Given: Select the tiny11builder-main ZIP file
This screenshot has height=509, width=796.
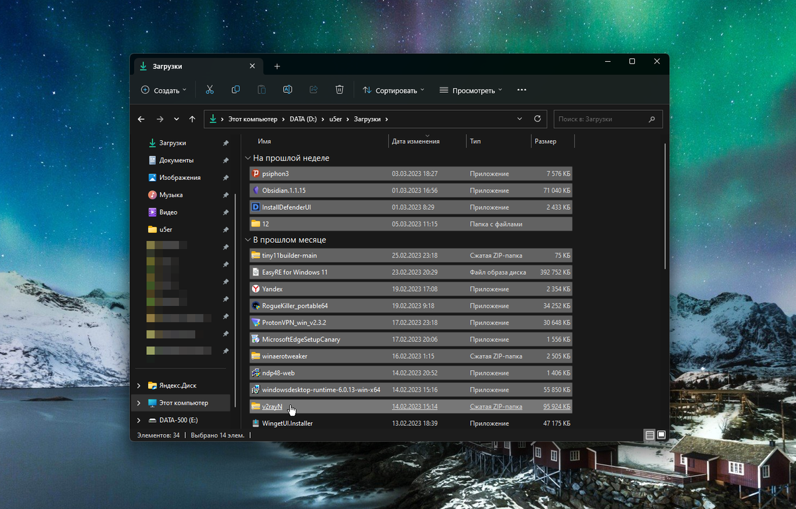Looking at the screenshot, I should pyautogui.click(x=411, y=255).
